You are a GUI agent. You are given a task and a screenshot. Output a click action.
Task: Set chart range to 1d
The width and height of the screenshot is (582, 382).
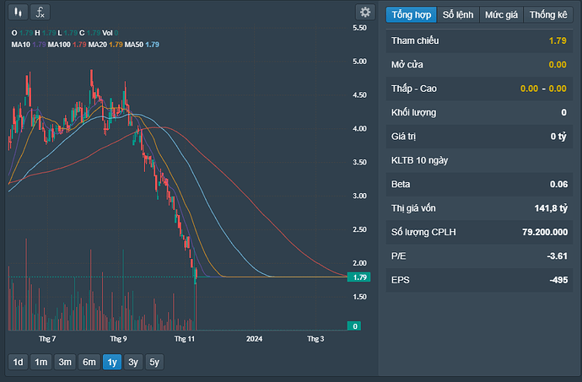click(17, 362)
